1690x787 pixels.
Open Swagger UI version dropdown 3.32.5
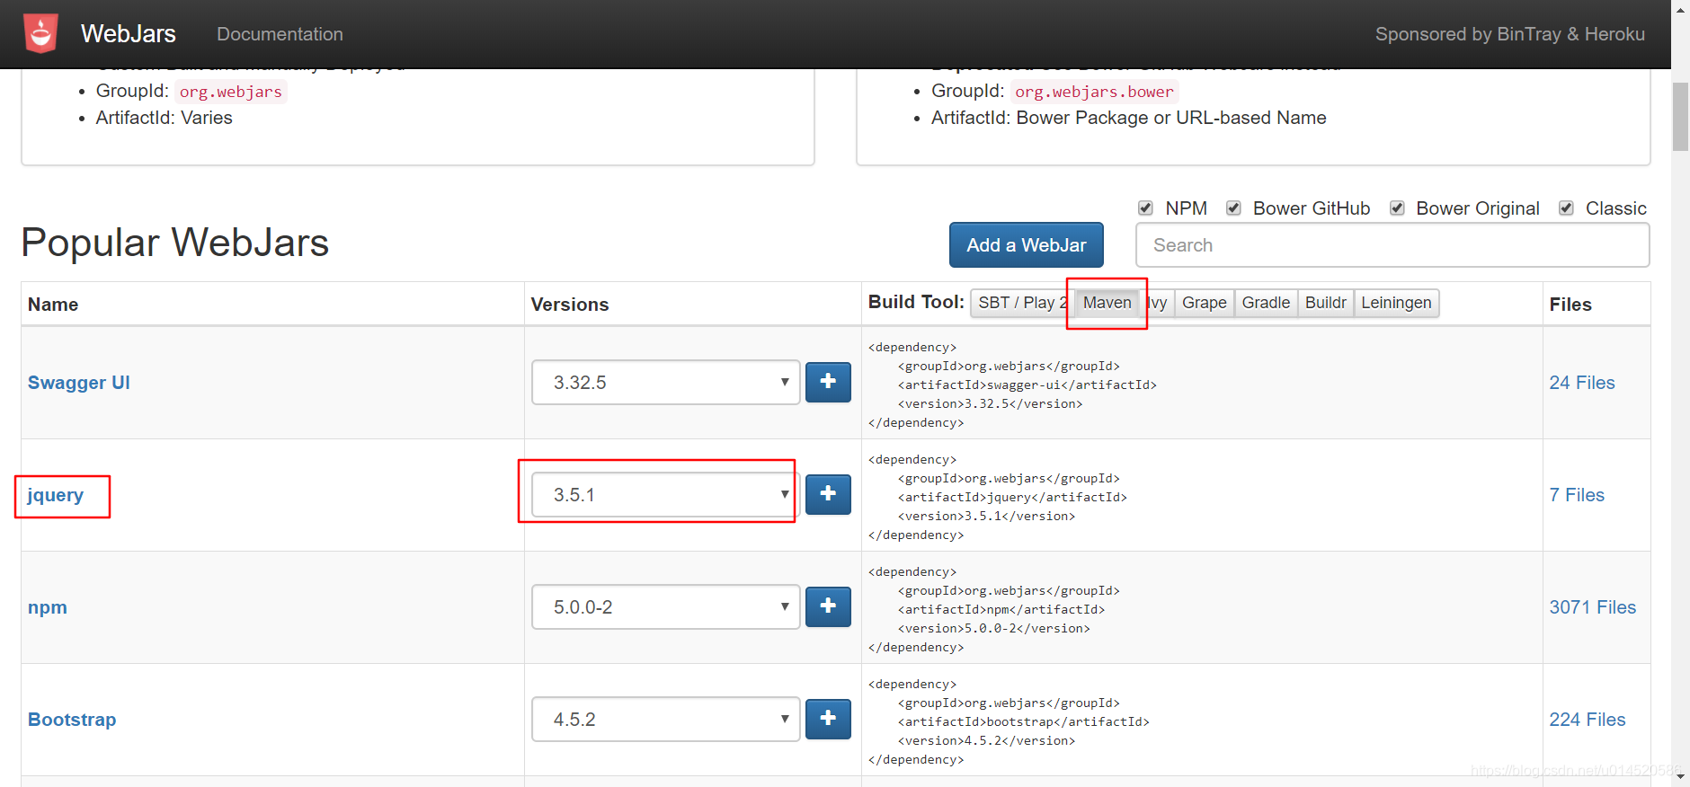tap(665, 383)
